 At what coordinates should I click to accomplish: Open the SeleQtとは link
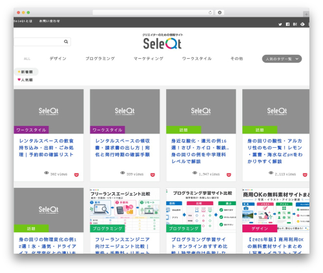(23, 21)
